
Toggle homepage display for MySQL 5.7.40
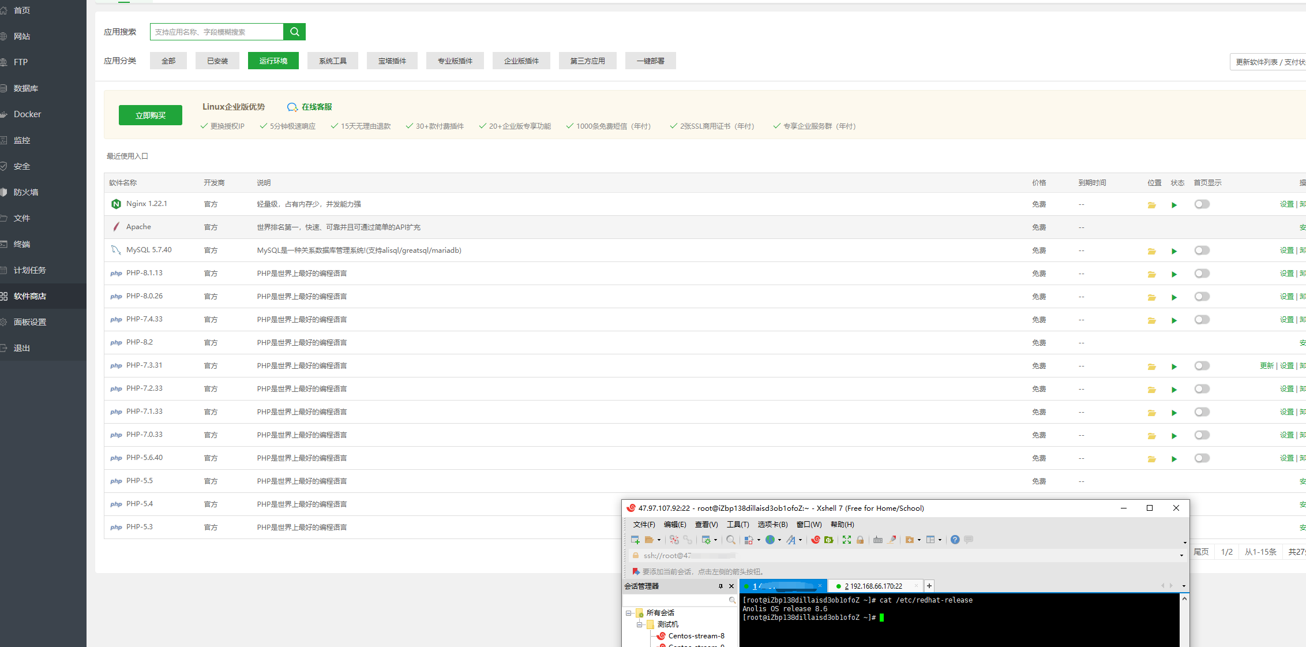click(x=1202, y=250)
